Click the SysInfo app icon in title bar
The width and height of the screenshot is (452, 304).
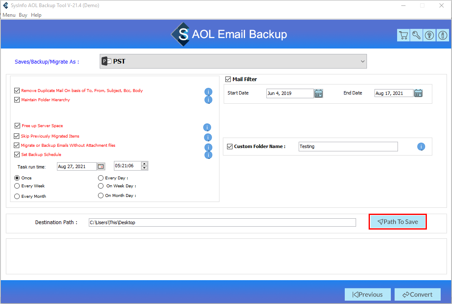pyautogui.click(x=5, y=5)
